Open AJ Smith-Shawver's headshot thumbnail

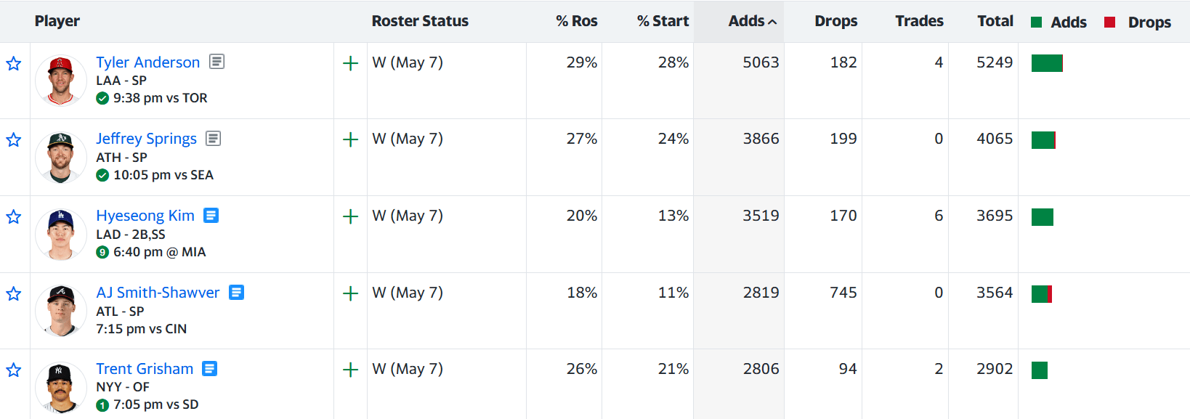(61, 311)
